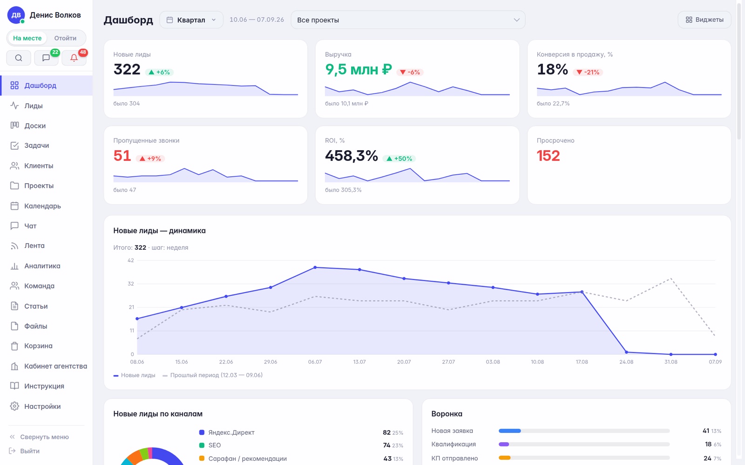Click the ROI value 458,3%
Viewport: 745px width, 465px height.
[x=352, y=156]
